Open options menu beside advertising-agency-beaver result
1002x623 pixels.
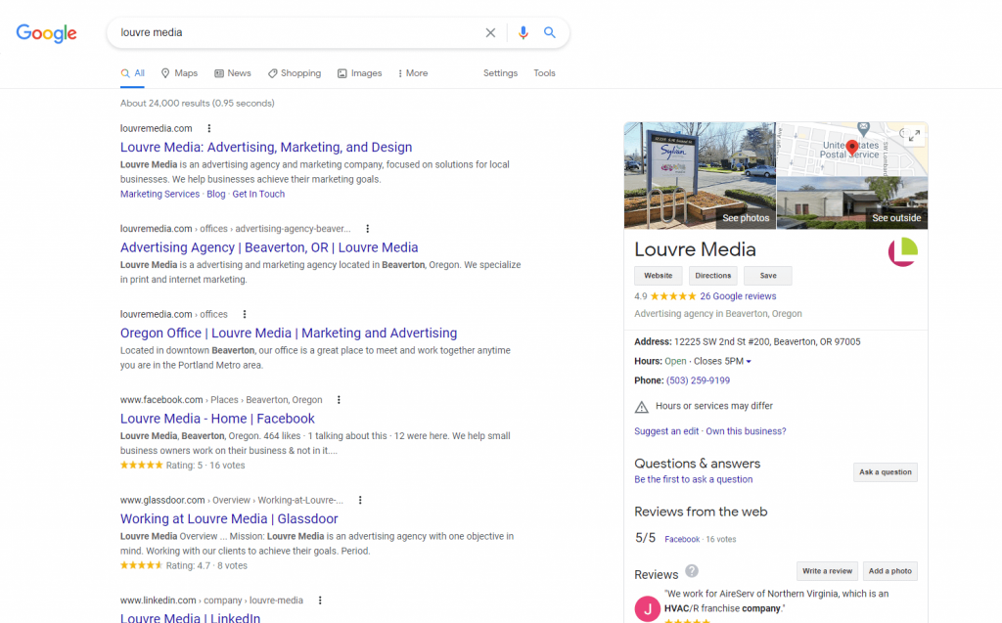[368, 229]
